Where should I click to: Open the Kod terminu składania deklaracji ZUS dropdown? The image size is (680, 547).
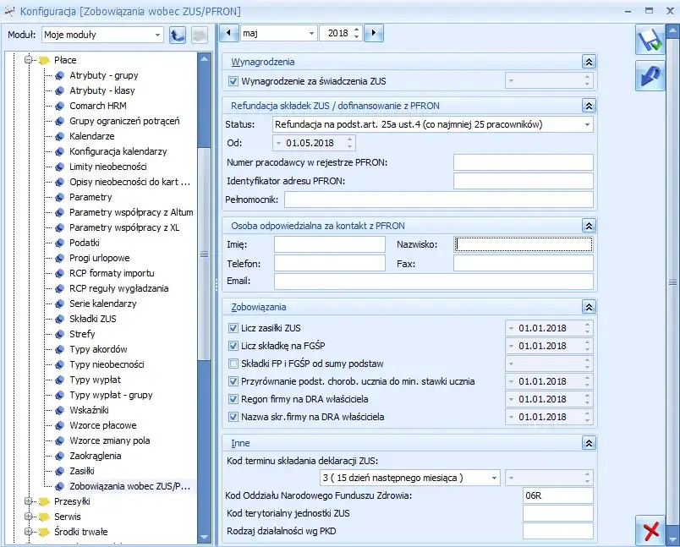point(495,477)
